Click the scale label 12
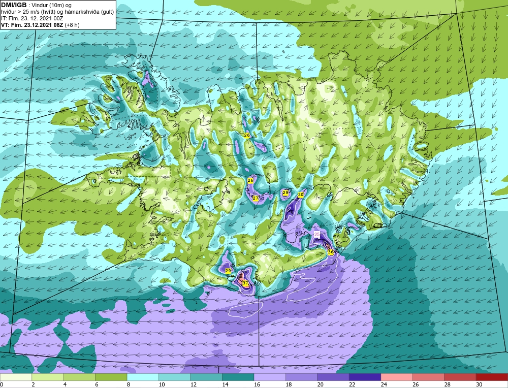This screenshot has height=388, width=508. tap(194, 384)
